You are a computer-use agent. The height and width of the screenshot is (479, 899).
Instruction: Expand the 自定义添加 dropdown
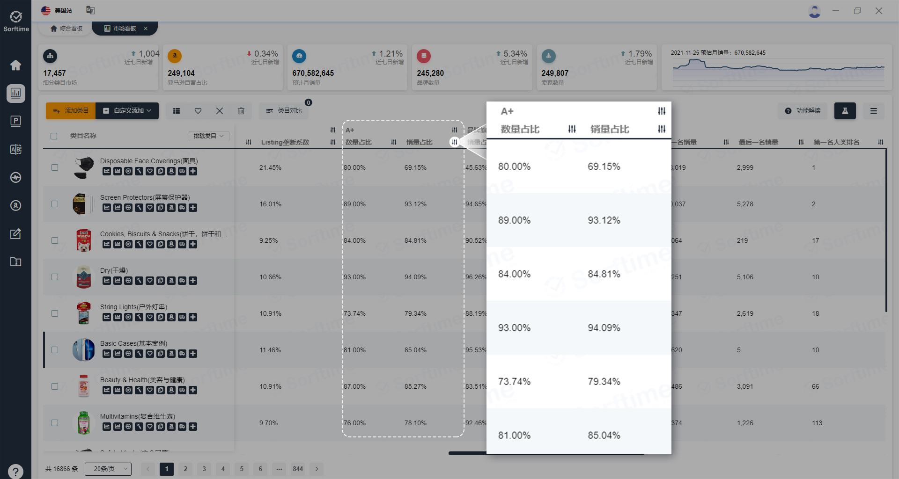tap(127, 111)
